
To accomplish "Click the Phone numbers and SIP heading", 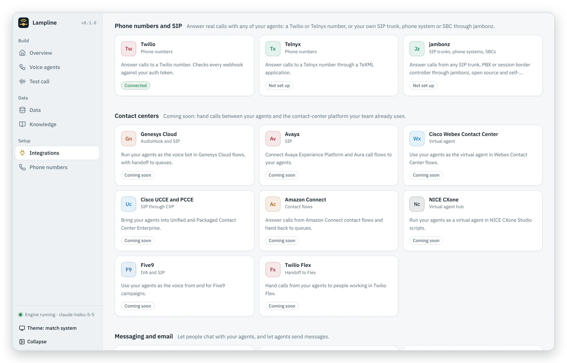I will click(148, 26).
